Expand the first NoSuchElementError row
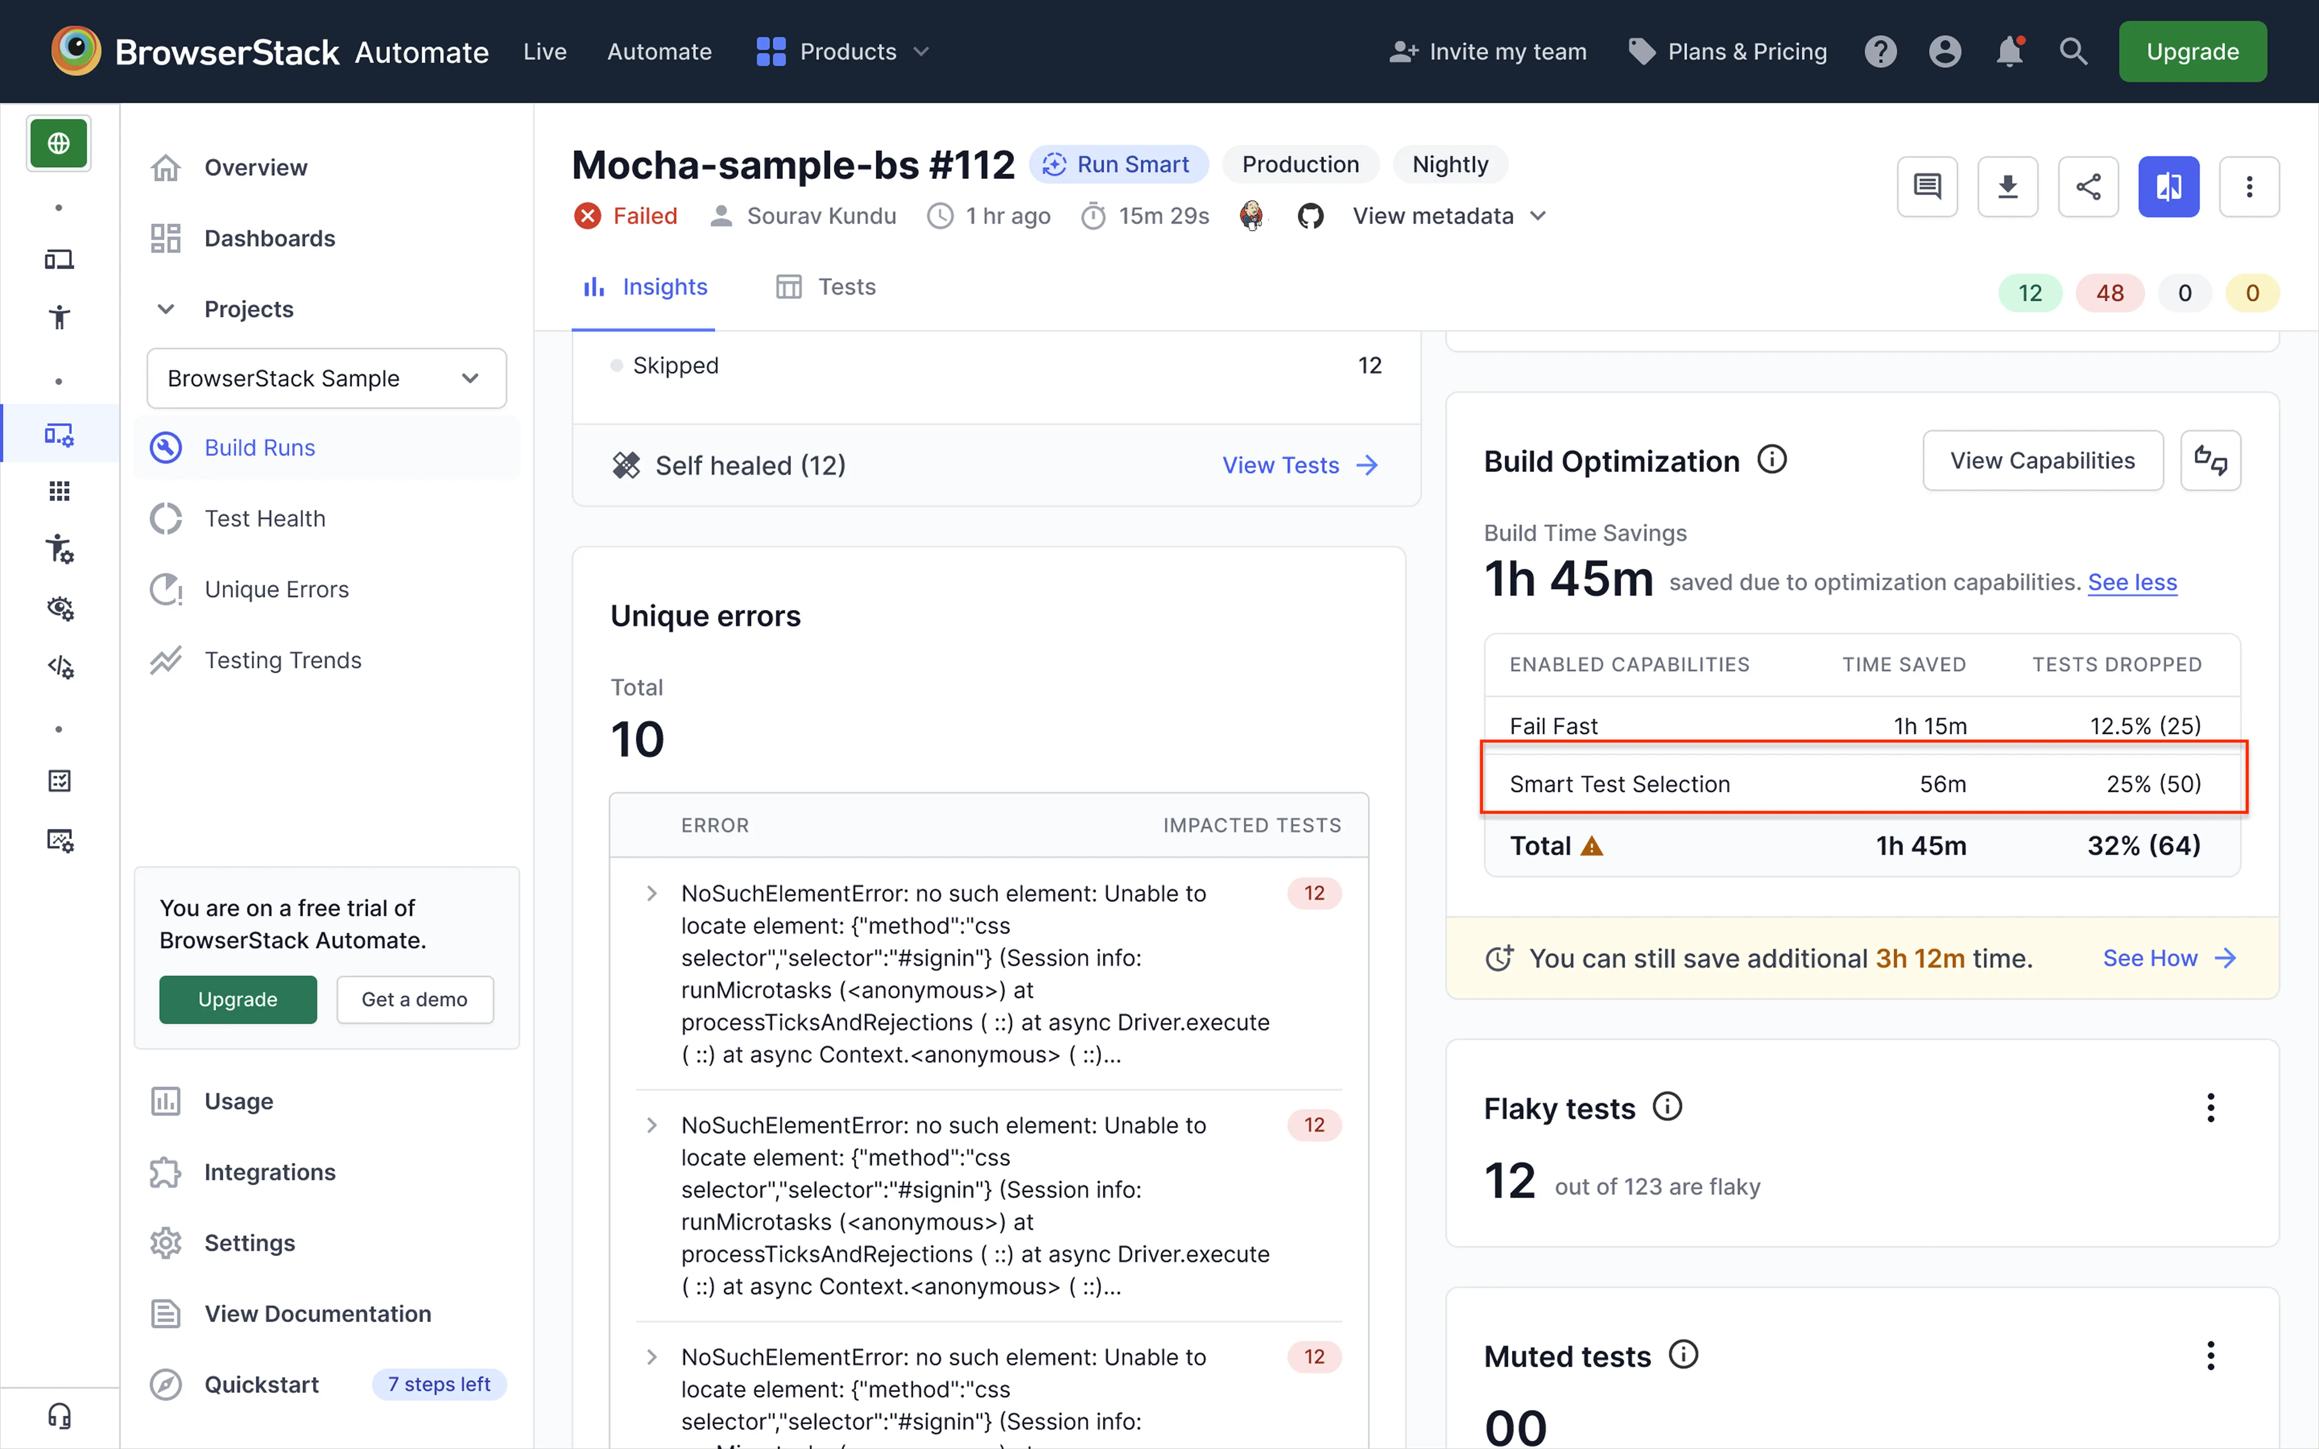2319x1449 pixels. coord(652,894)
